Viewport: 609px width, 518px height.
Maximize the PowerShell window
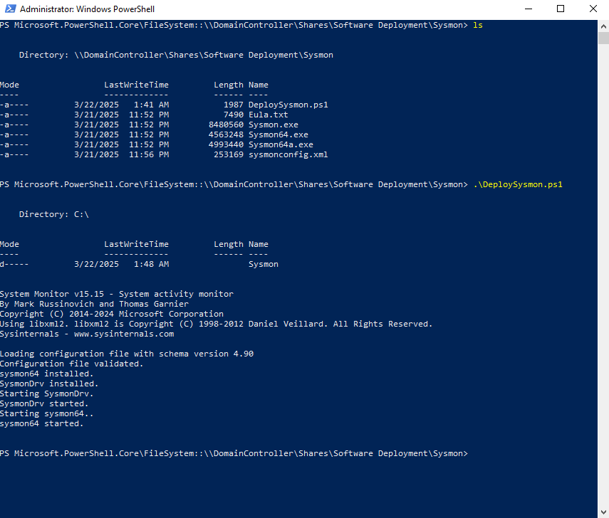[561, 9]
